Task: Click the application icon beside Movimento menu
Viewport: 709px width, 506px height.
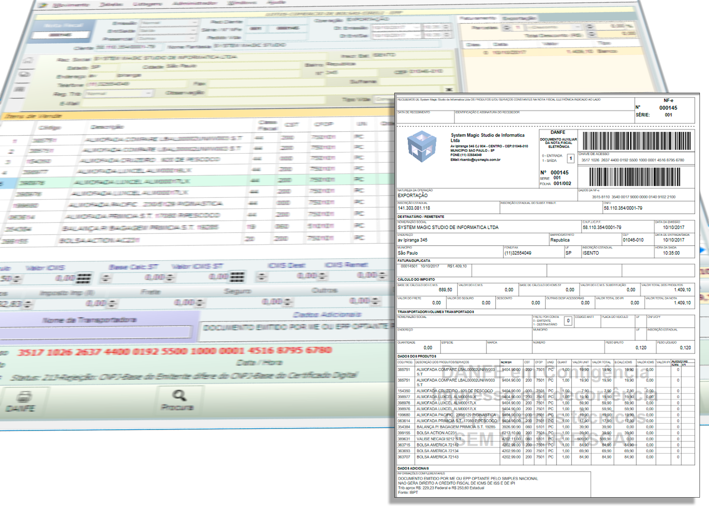Action: [43, 5]
